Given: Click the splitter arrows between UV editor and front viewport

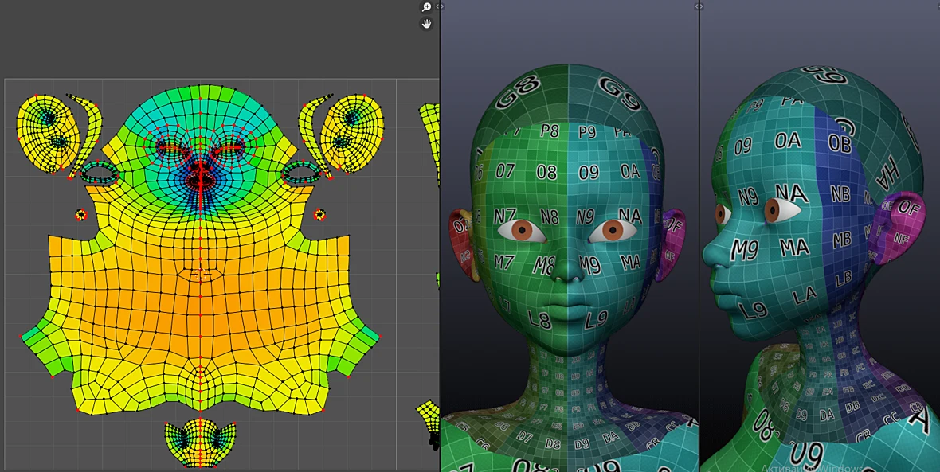Looking at the screenshot, I should point(440,6).
